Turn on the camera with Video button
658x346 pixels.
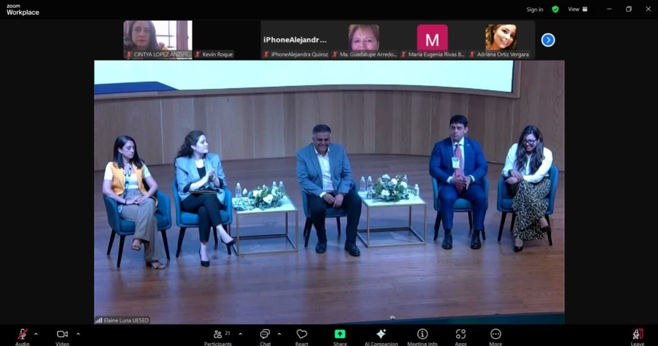pos(62,335)
